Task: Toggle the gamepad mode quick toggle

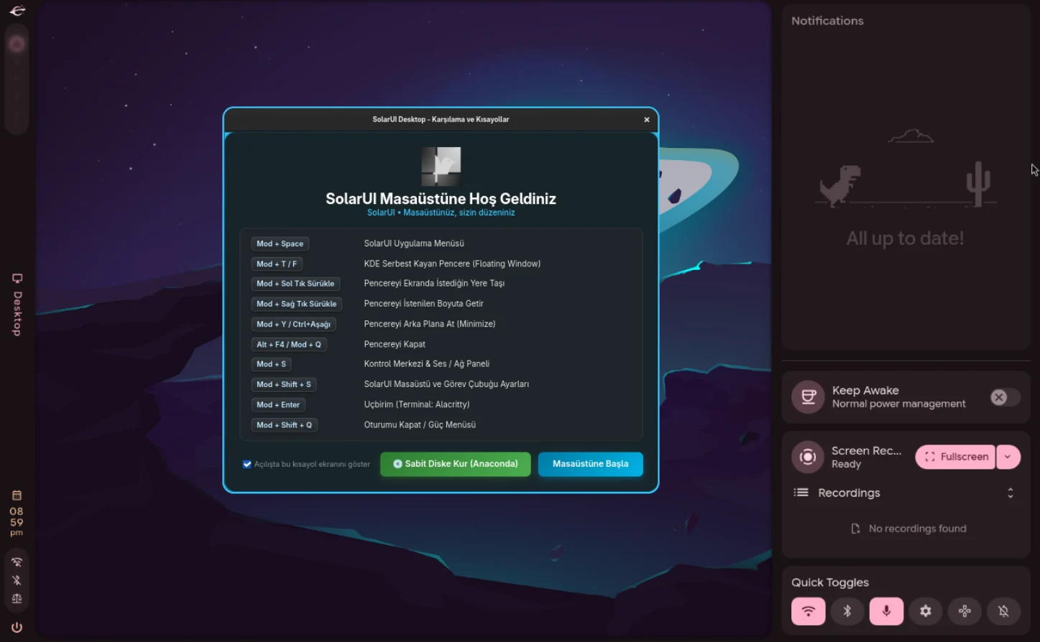Action: tap(965, 611)
